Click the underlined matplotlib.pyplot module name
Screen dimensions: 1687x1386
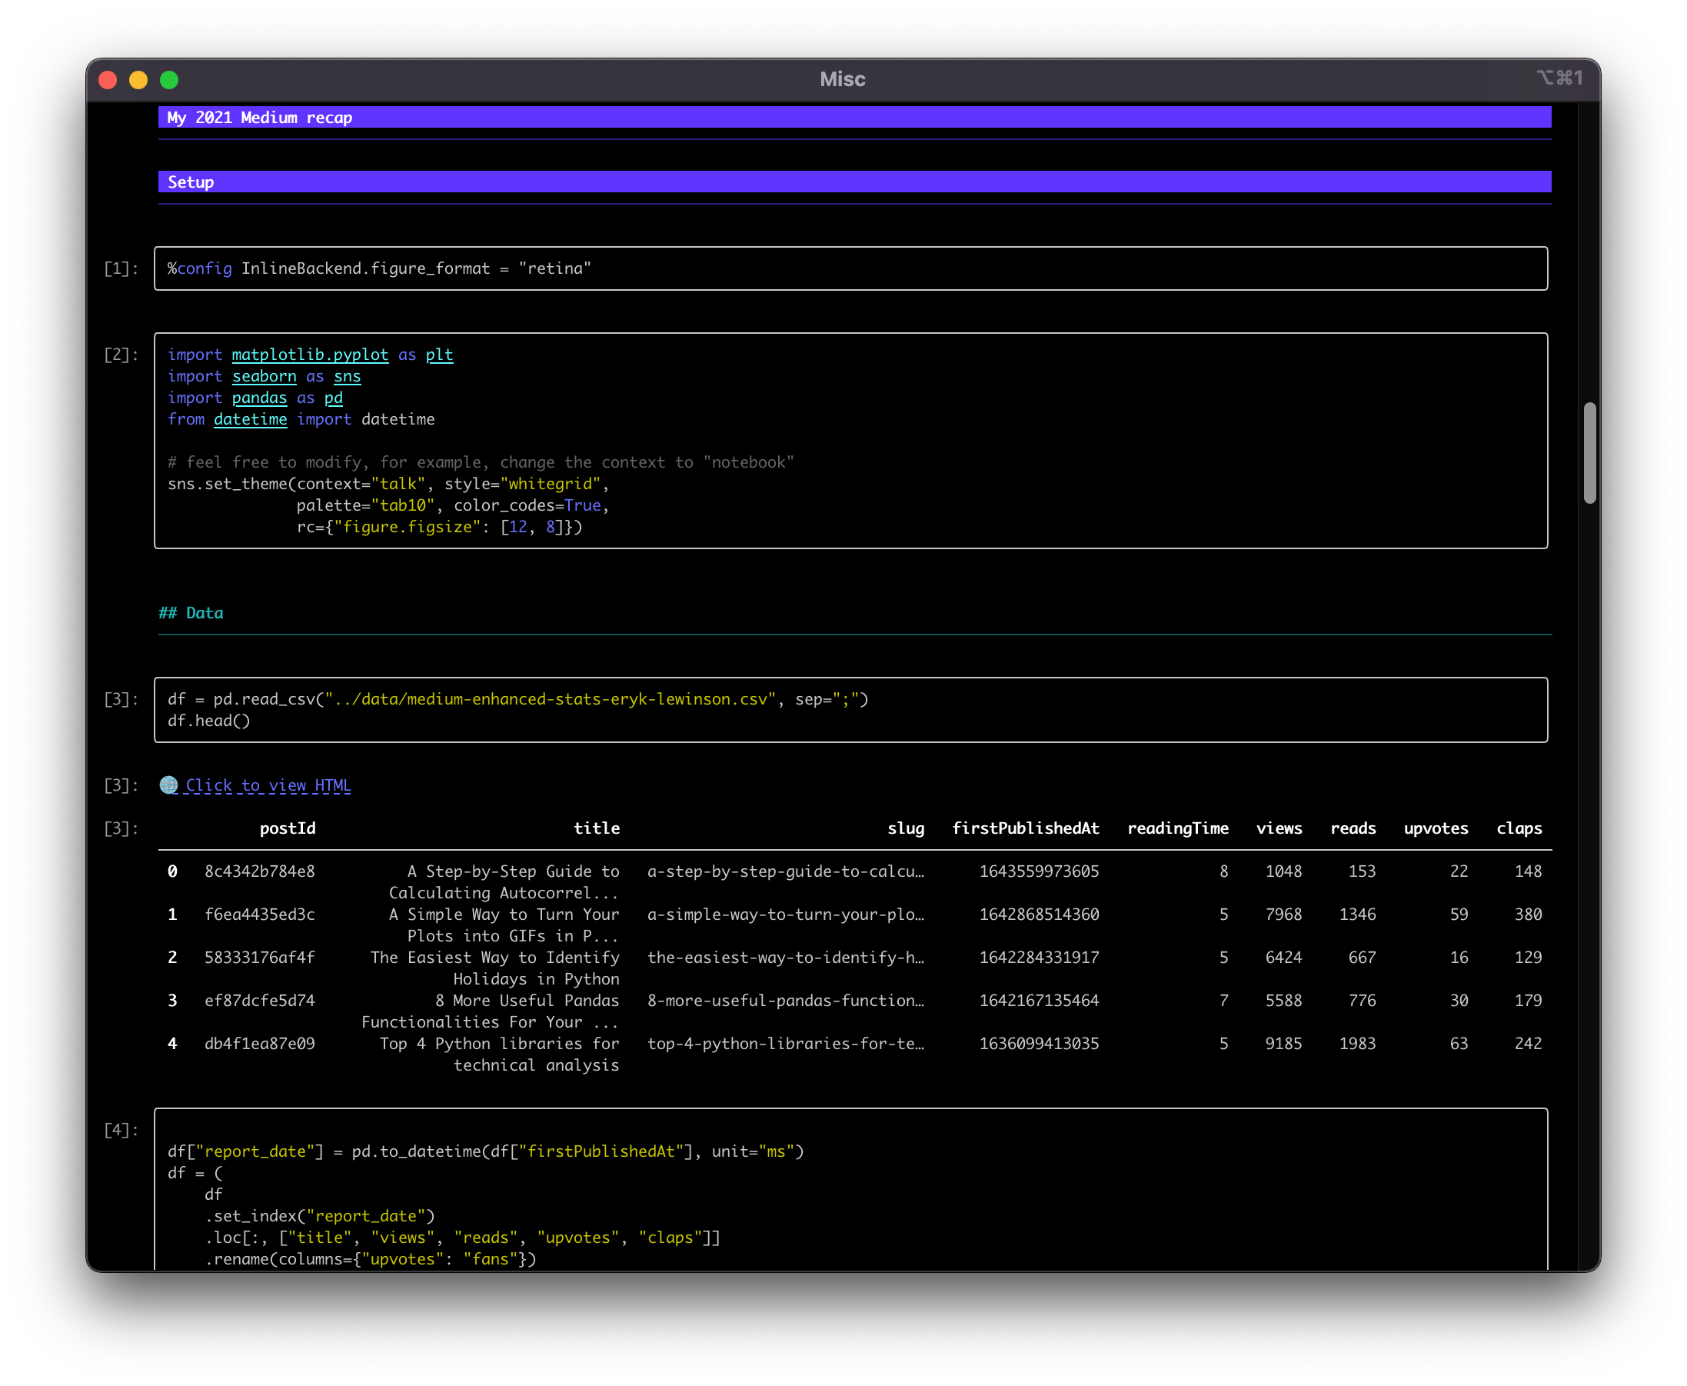point(310,355)
